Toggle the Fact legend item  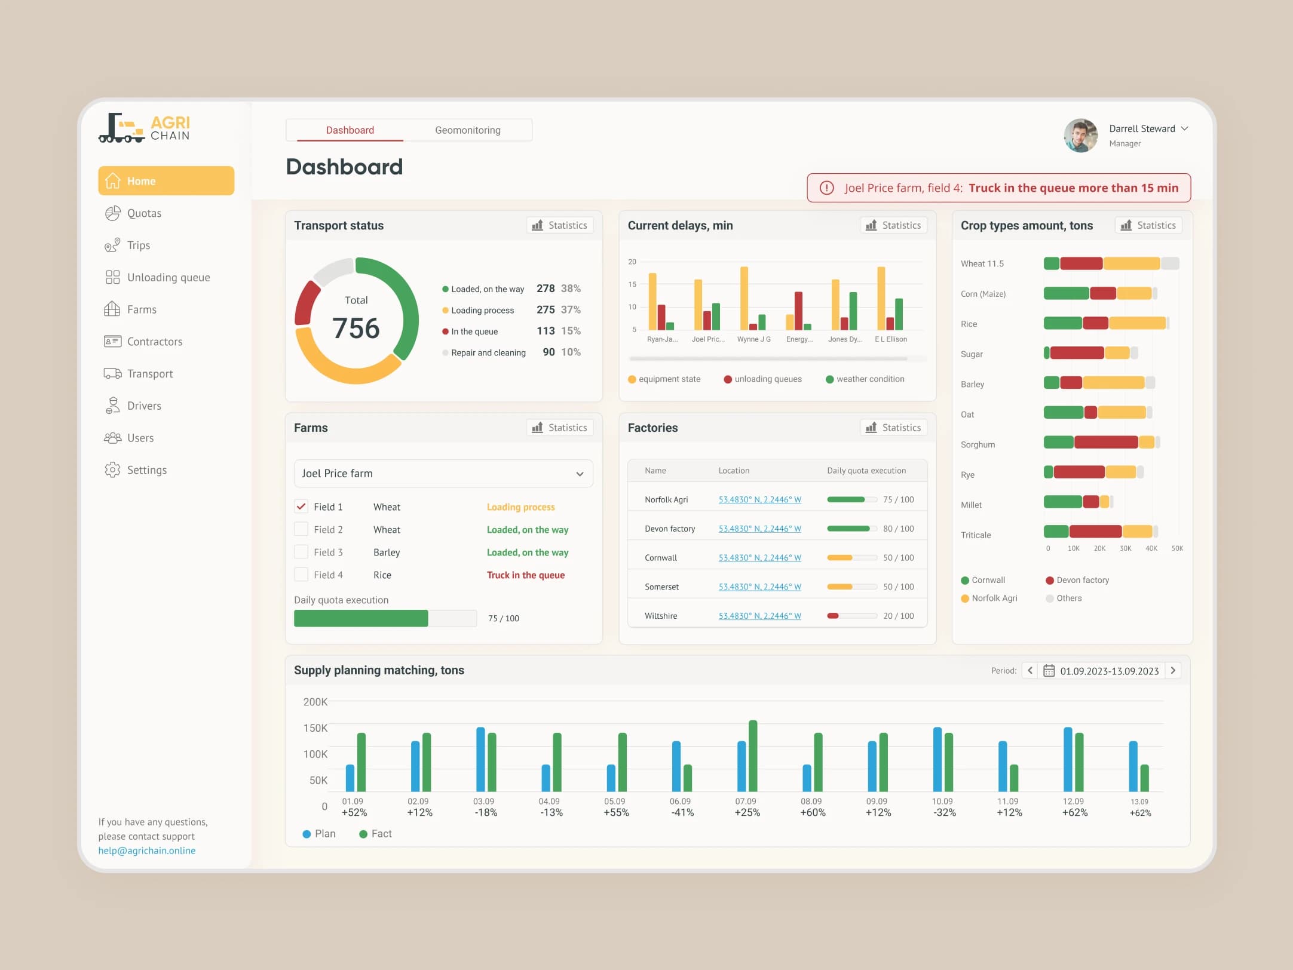click(x=375, y=834)
